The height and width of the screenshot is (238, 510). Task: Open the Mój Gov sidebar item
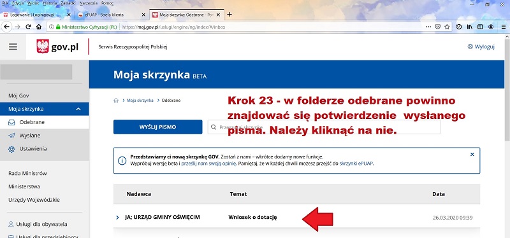(x=18, y=96)
